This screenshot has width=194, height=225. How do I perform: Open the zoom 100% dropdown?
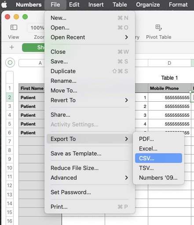(36, 28)
